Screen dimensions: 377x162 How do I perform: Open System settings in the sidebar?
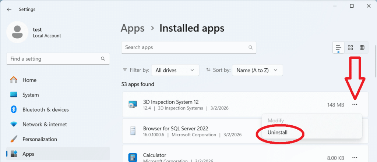[31, 95]
